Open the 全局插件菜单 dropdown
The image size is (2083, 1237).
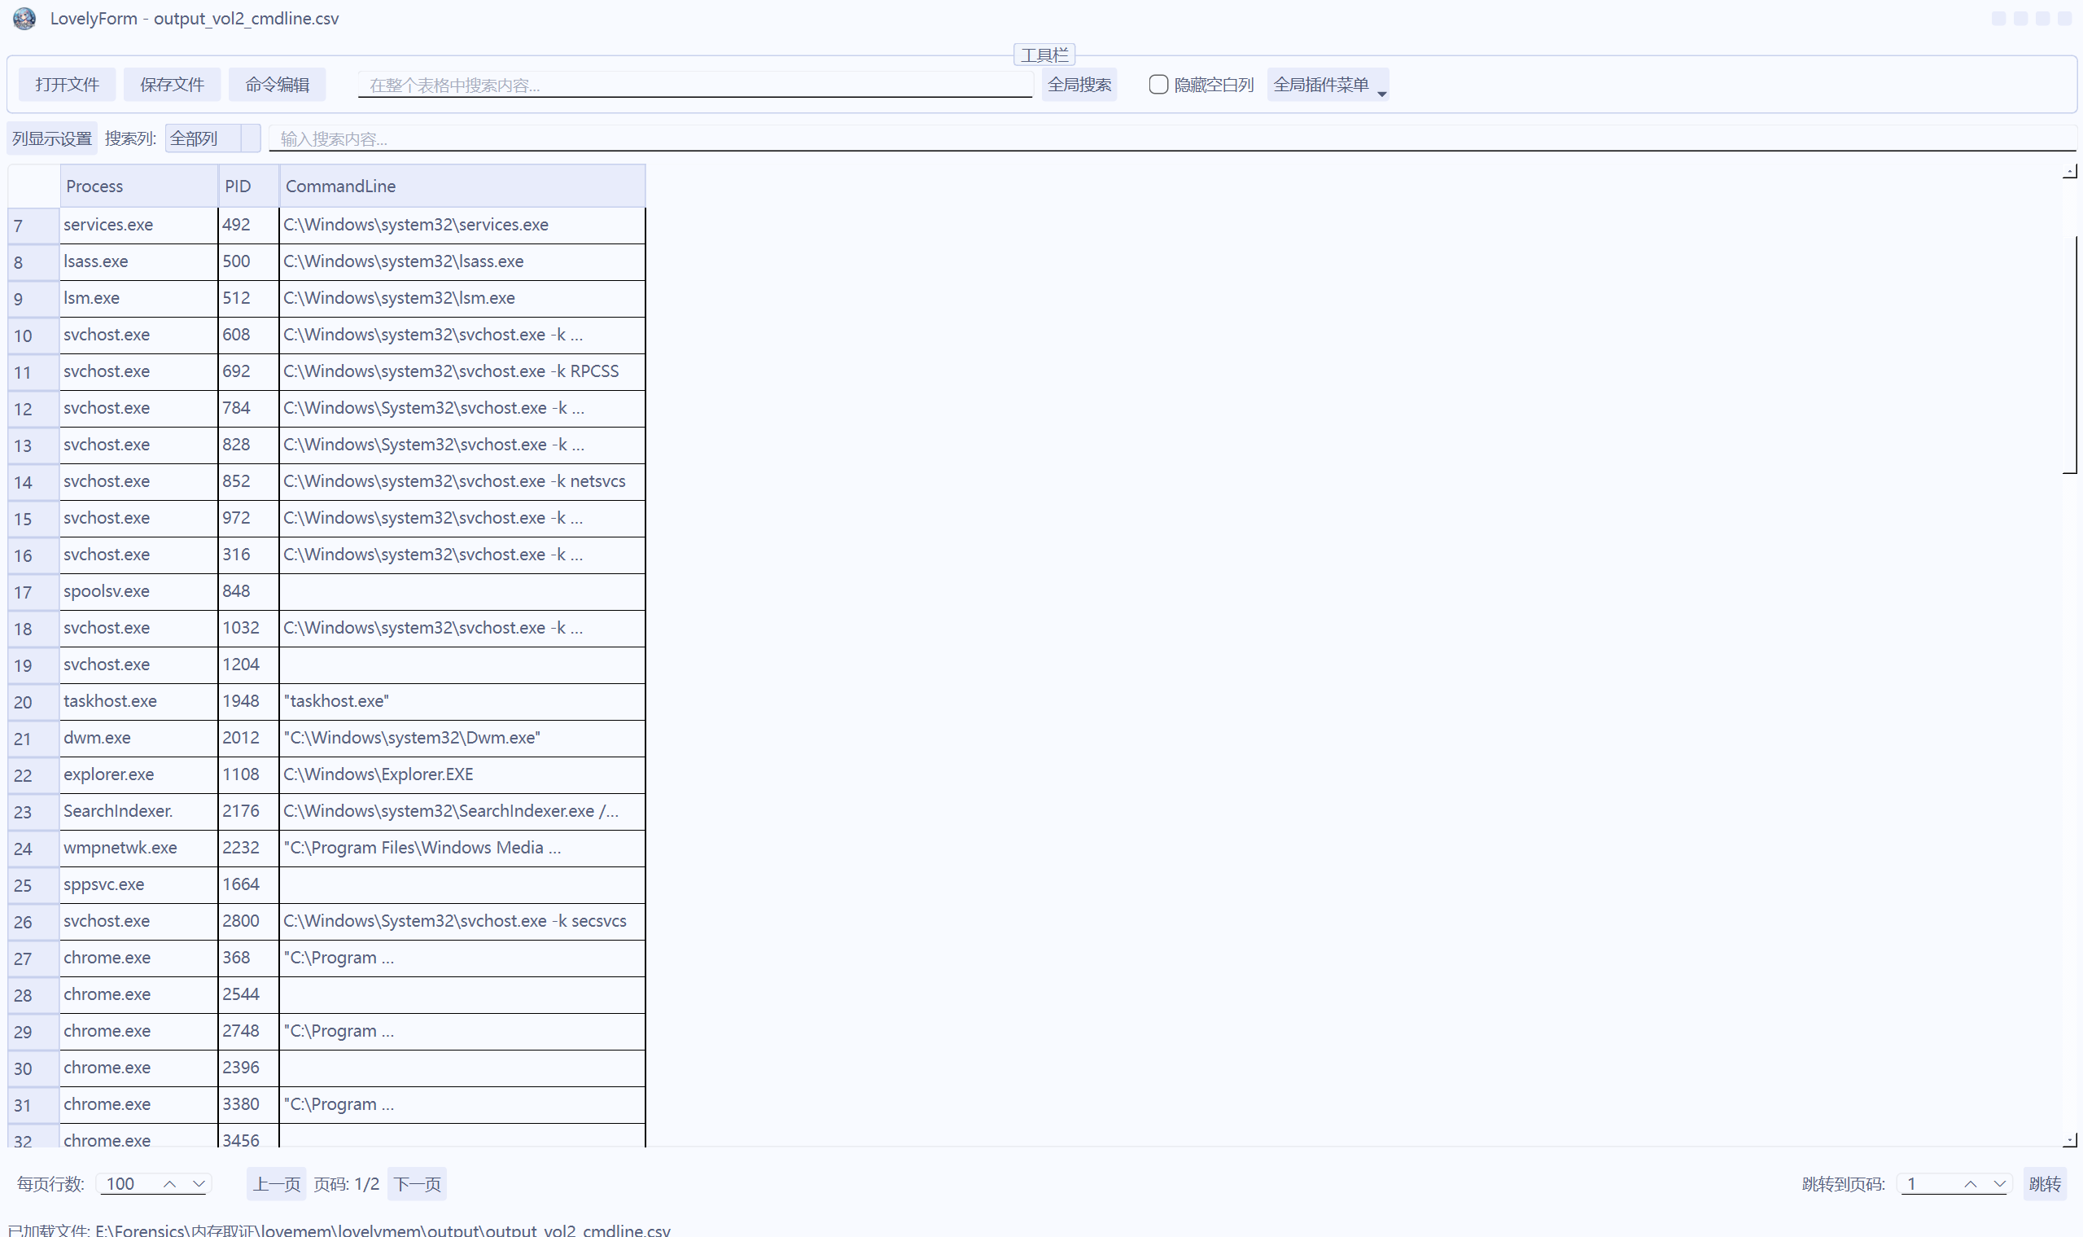coord(1328,84)
